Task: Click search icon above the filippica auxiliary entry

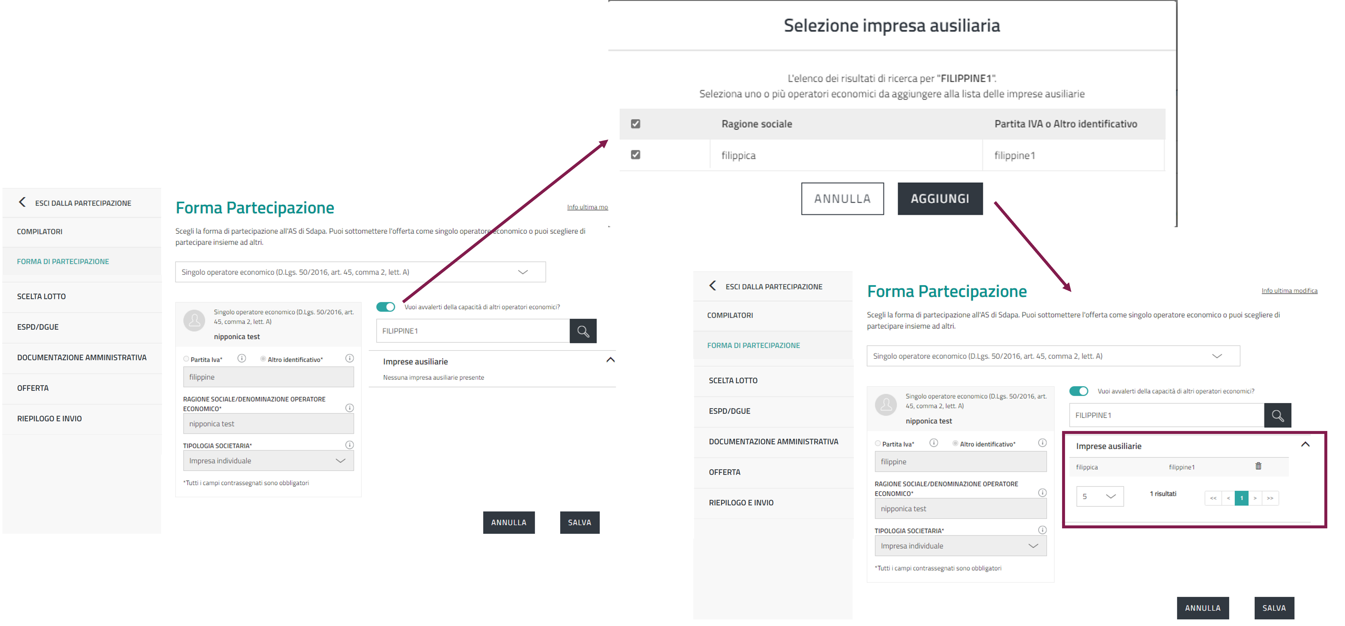Action: pos(1277,416)
